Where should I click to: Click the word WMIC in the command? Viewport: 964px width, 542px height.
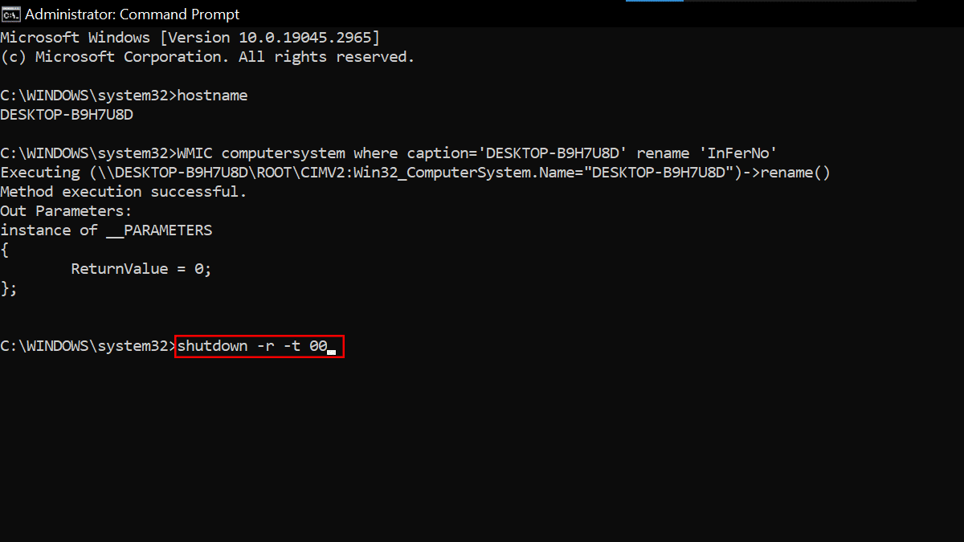pos(194,153)
